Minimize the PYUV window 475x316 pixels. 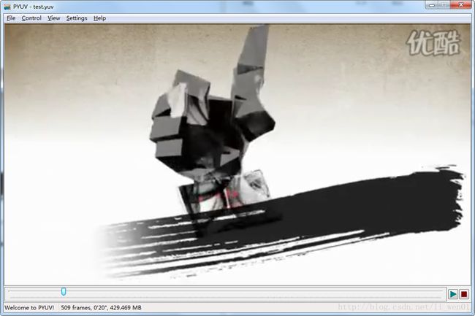coord(431,5)
